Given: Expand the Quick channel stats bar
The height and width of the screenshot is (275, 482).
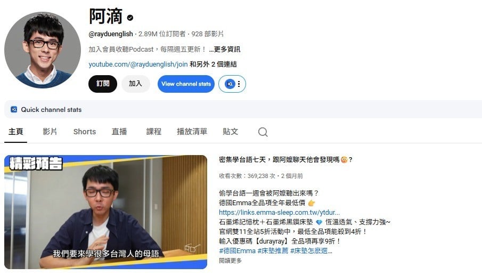Looking at the screenshot, I should click(243, 109).
